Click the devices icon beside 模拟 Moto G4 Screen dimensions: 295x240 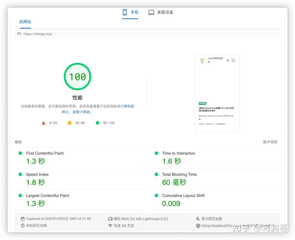(x=110, y=219)
